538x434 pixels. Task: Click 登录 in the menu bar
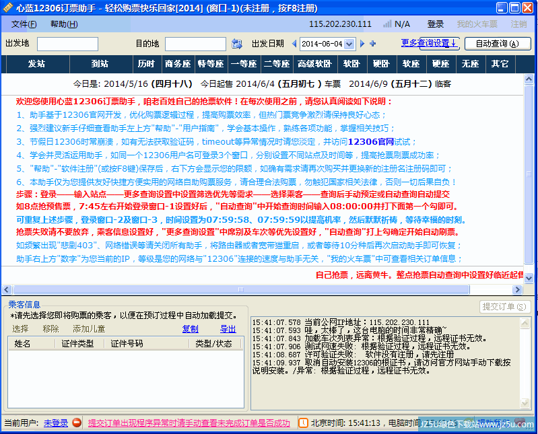(x=436, y=24)
